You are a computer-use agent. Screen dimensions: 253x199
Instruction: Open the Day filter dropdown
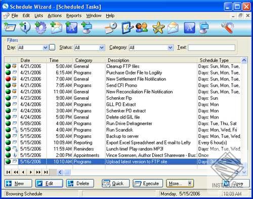(45, 48)
